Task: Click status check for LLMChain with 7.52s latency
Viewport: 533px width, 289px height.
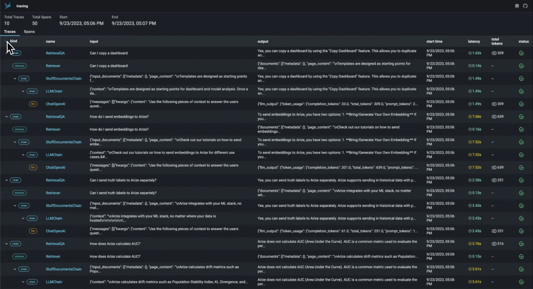Action: click(x=521, y=155)
